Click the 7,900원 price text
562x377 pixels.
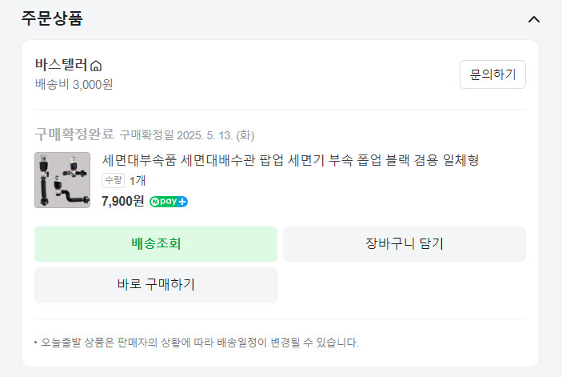pyautogui.click(x=123, y=201)
